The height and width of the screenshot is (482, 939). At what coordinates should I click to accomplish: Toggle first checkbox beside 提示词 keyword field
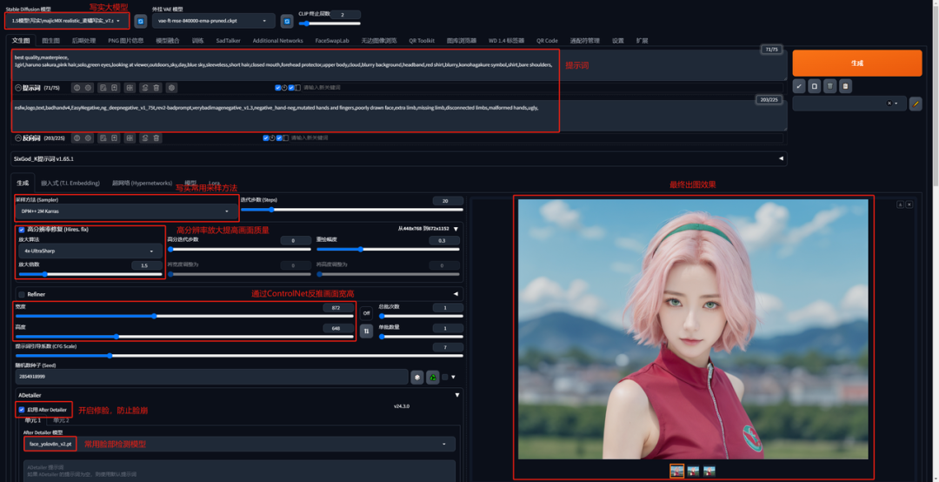278,88
